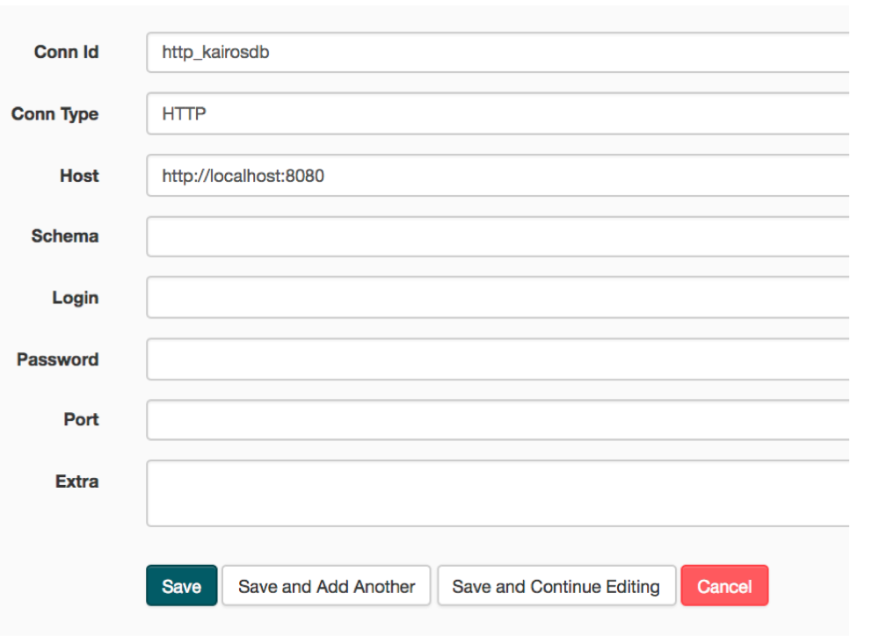Click the Extra text area

pyautogui.click(x=497, y=493)
